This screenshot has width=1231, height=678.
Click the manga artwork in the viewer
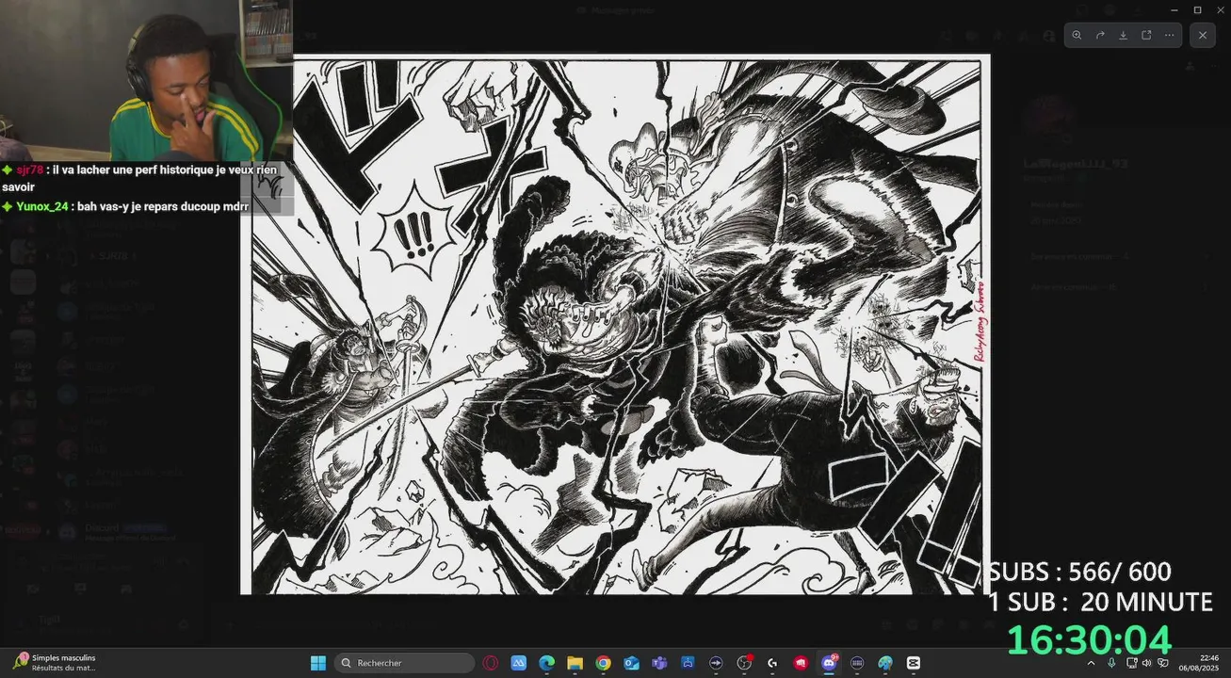[615, 324]
